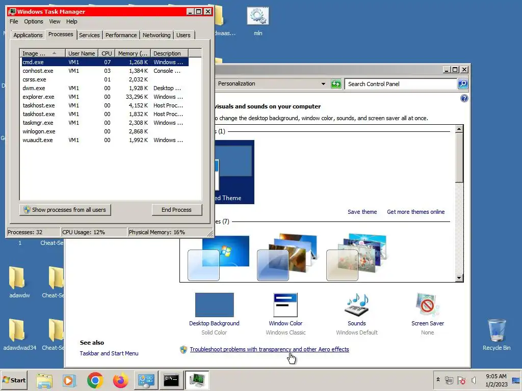Open the Help menu in Task Manager
Image resolution: width=522 pixels, height=391 pixels.
(x=71, y=21)
